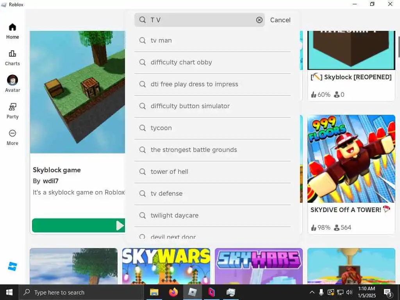Screen dimensions: 400x300
Task: Show hidden tray icons chevron
Action: click(x=312, y=292)
